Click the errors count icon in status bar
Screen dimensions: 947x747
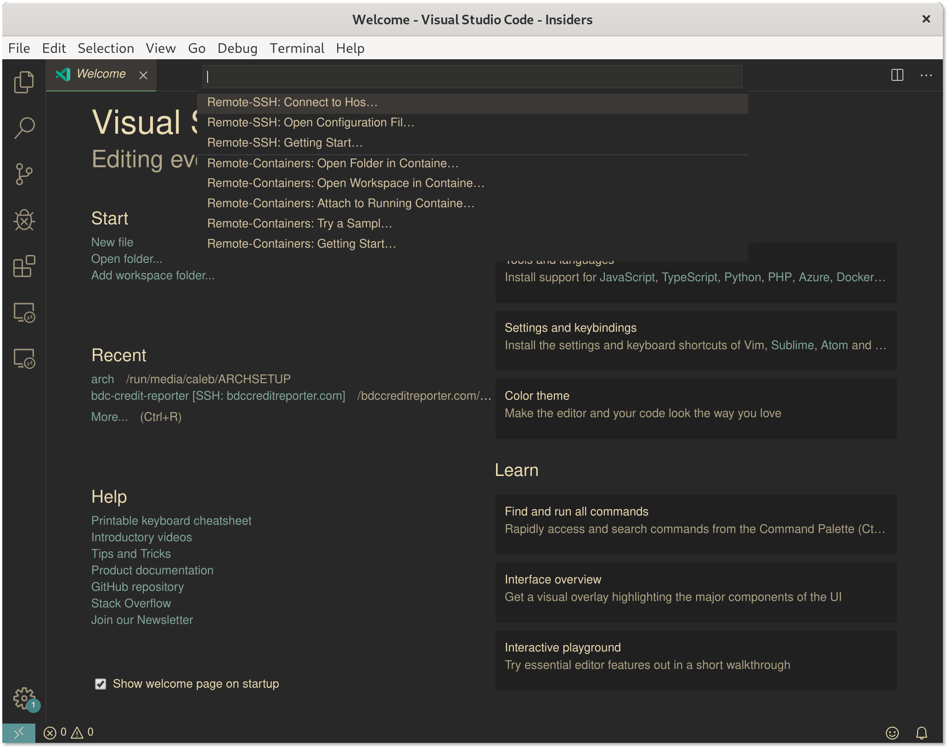[x=50, y=733]
